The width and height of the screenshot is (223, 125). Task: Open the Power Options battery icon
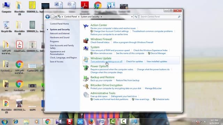pyautogui.click(x=86, y=68)
